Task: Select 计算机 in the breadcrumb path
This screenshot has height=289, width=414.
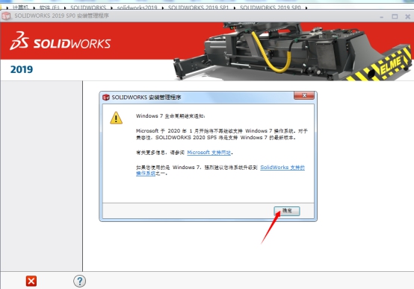Action: point(20,7)
